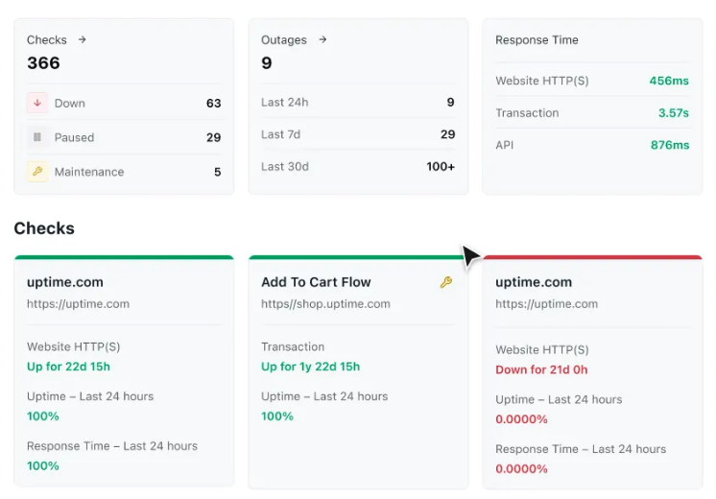Click Transaction label in Add To Cart card
The width and height of the screenshot is (716, 499).
click(293, 347)
